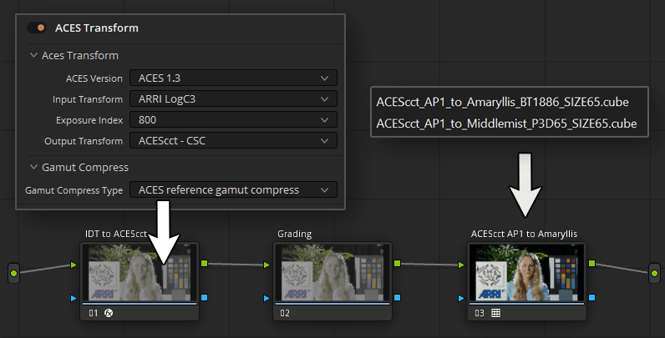Click the FX icon on node 01

tap(109, 313)
